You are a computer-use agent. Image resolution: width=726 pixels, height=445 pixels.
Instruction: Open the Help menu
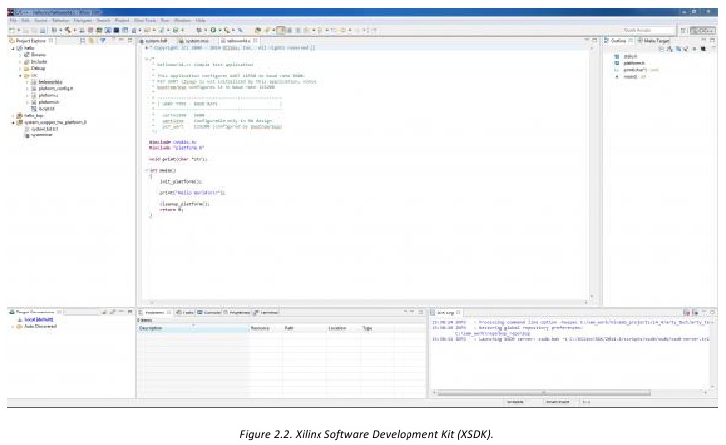coord(200,21)
